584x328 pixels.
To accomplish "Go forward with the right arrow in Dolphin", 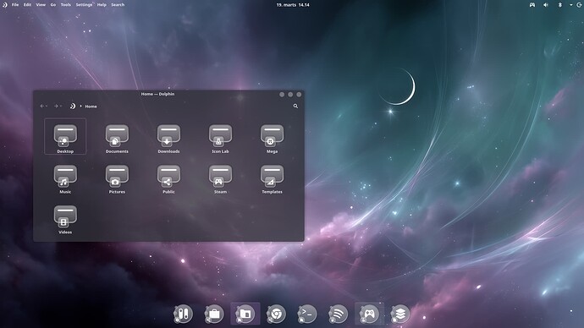I will point(56,106).
